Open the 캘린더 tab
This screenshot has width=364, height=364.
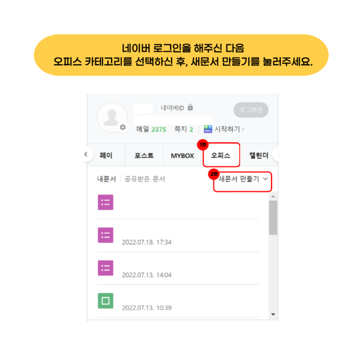[259, 155]
